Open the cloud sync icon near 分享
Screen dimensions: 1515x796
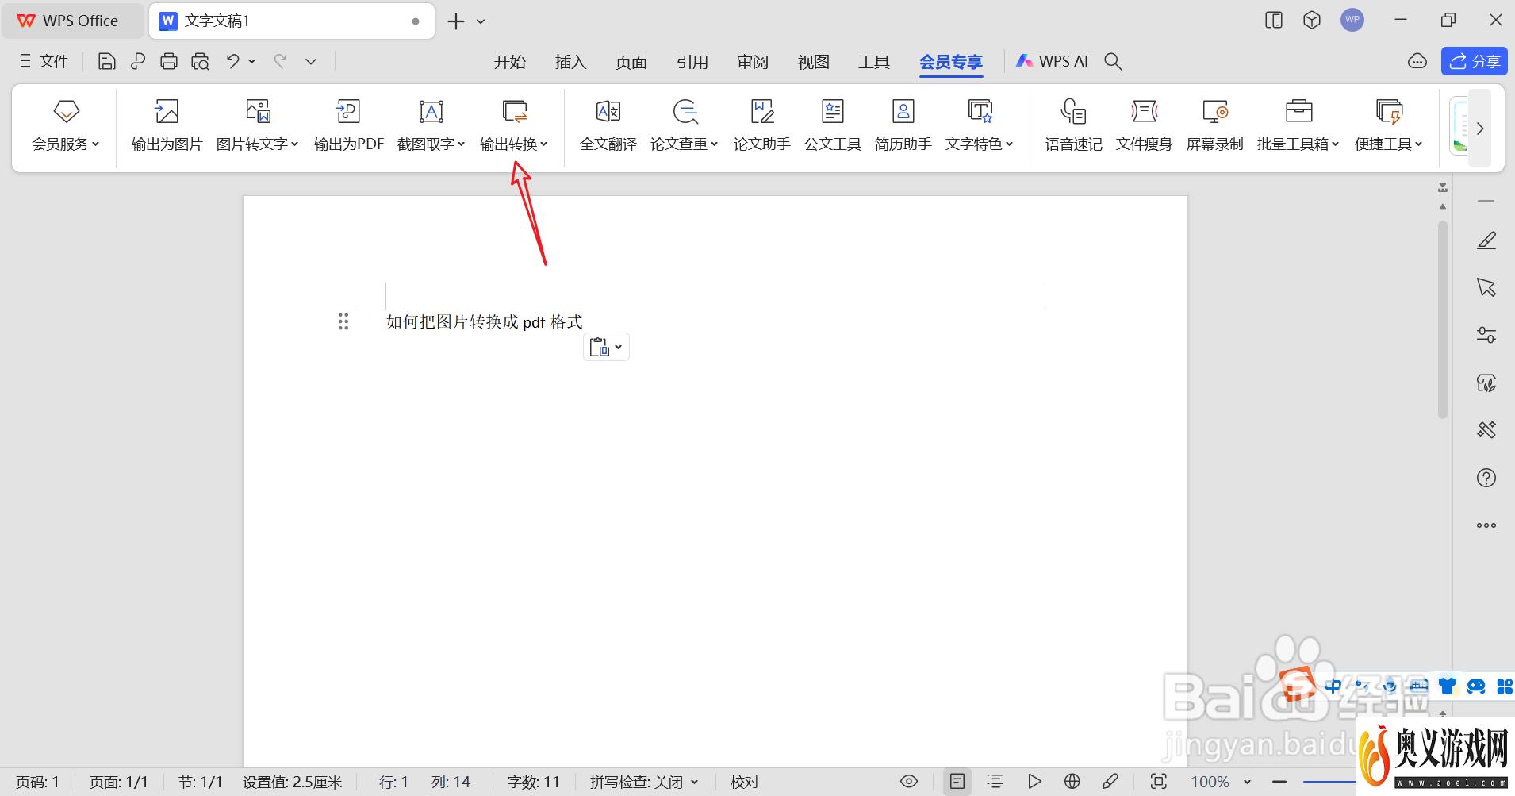1417,61
